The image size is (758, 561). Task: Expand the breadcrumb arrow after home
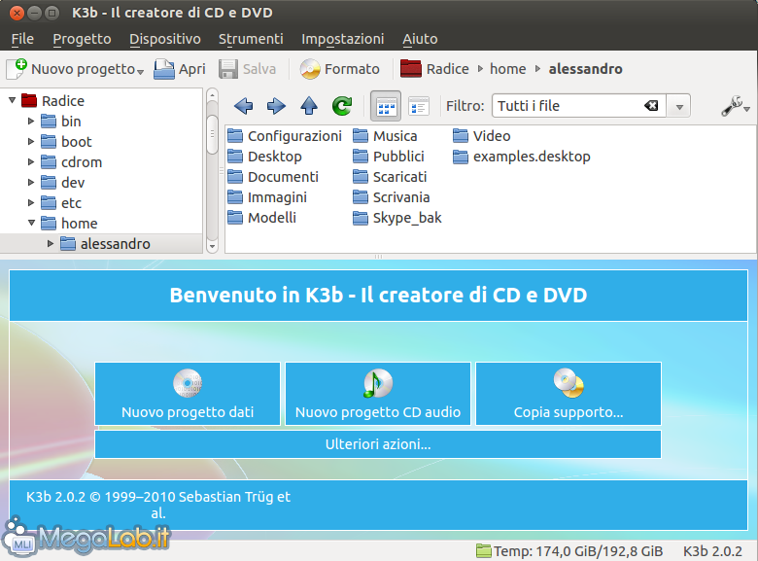tap(537, 69)
